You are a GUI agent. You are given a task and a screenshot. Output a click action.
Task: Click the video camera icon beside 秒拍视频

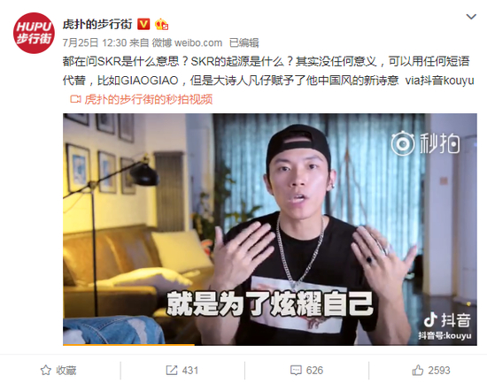pyautogui.click(x=75, y=99)
